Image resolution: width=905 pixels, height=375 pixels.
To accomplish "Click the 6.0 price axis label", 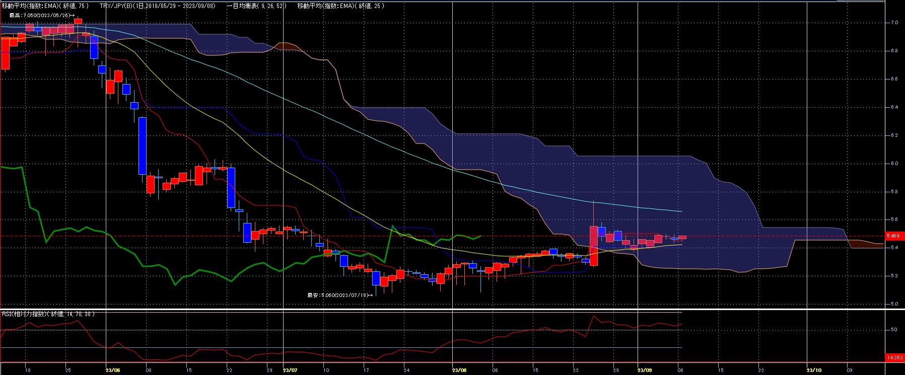I will click(x=894, y=164).
